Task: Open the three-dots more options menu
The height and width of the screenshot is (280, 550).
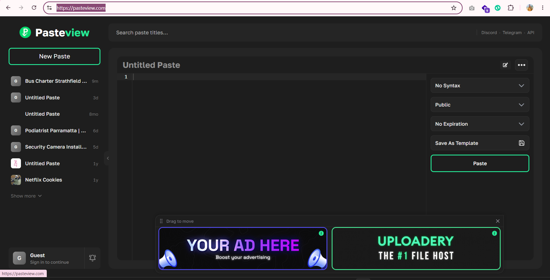Action: click(x=521, y=65)
